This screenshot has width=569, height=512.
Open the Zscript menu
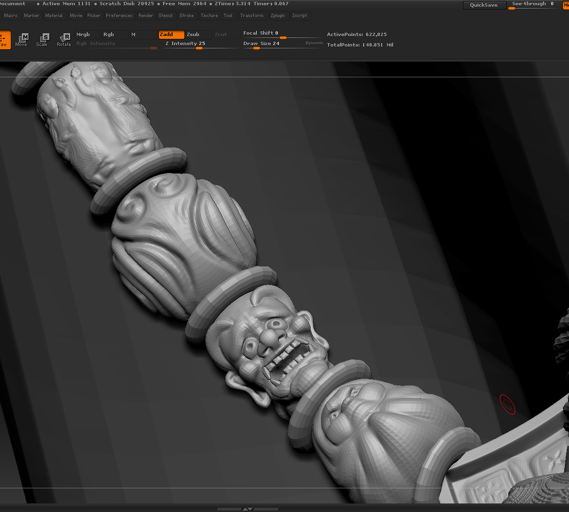tap(300, 16)
